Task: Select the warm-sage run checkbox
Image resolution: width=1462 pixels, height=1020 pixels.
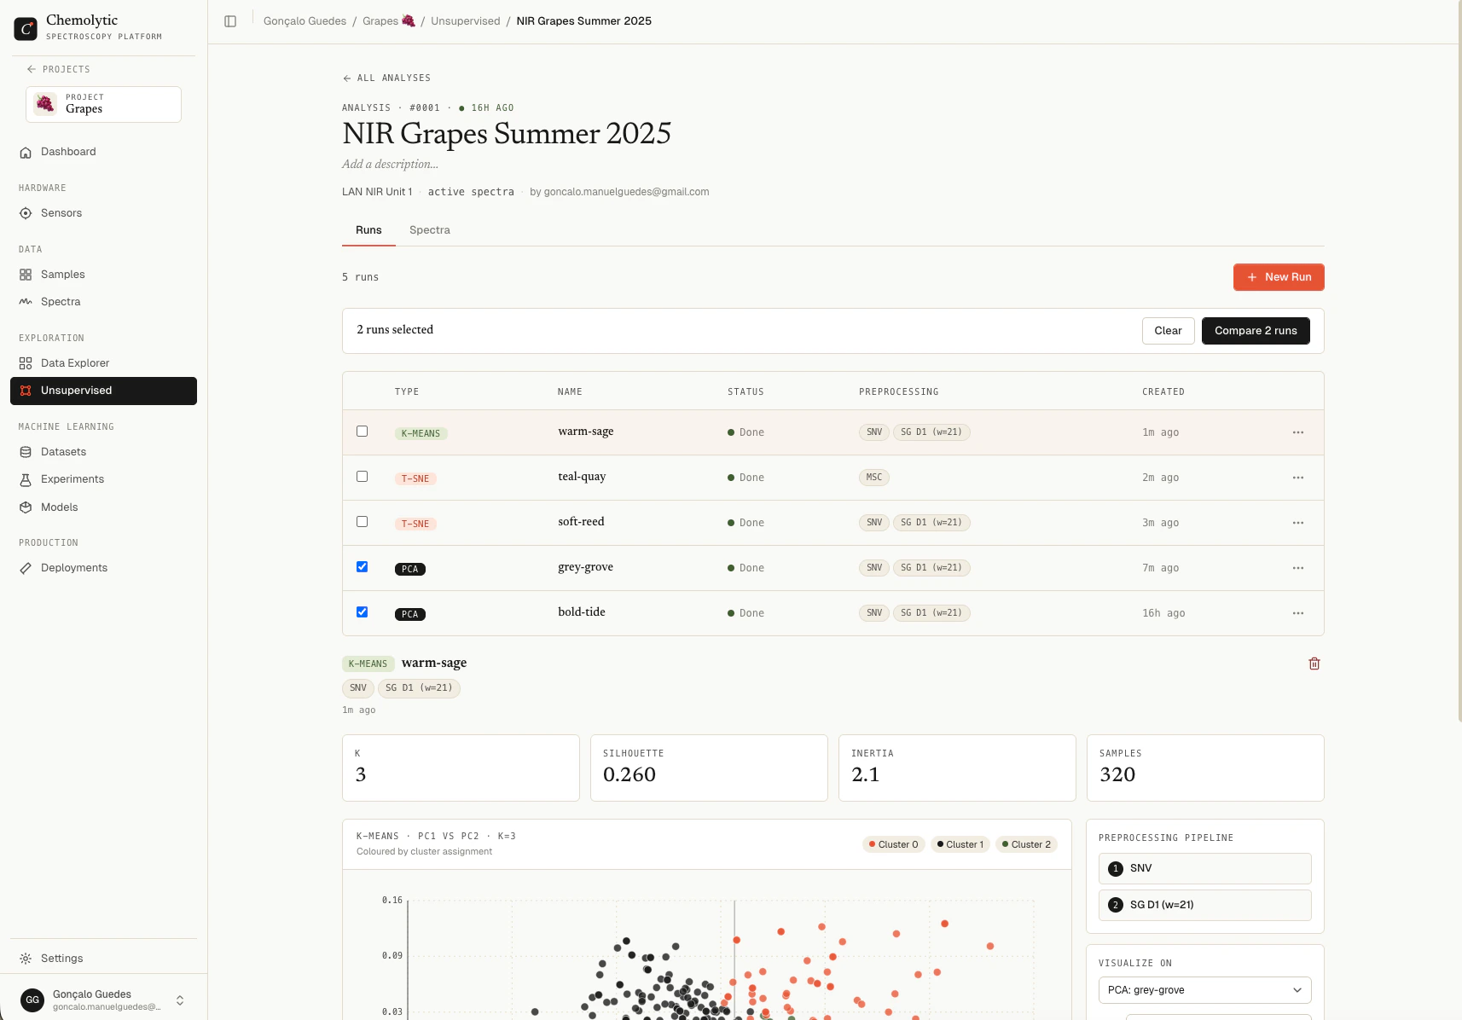Action: tap(363, 432)
